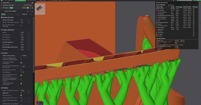Enable Remplacer le réglage de la jointure checkbox
Screen dimensions: 201x105
[21, 79]
